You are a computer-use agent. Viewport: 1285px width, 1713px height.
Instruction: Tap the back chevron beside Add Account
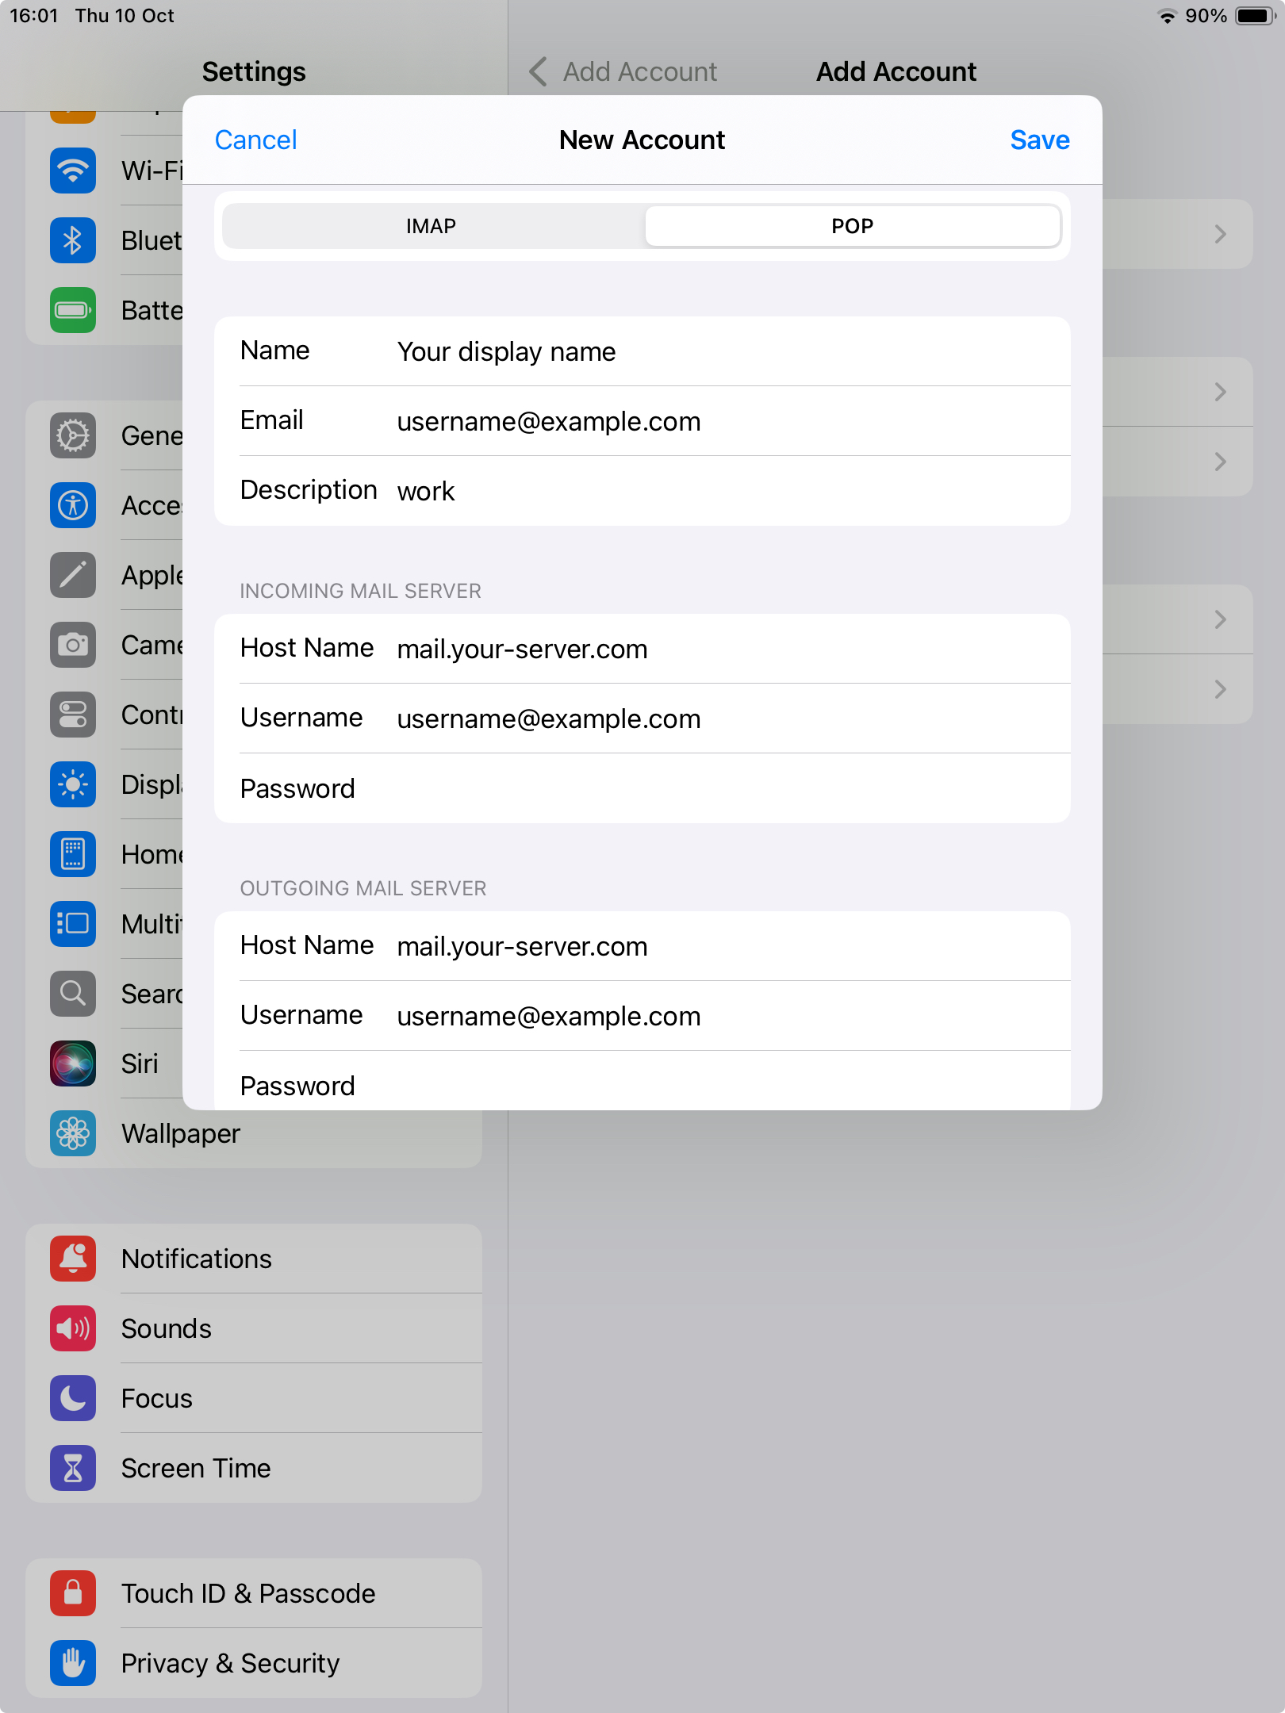(538, 71)
